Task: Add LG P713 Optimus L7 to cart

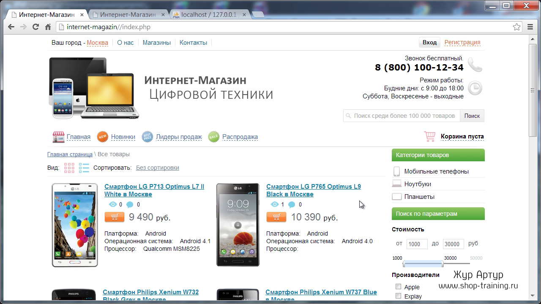Action: tap(115, 217)
